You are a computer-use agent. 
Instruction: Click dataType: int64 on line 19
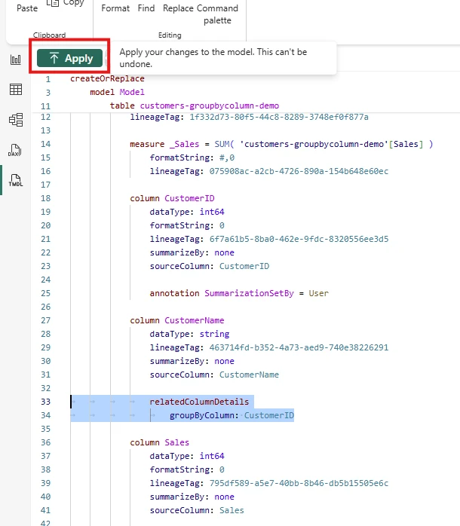pos(187,212)
